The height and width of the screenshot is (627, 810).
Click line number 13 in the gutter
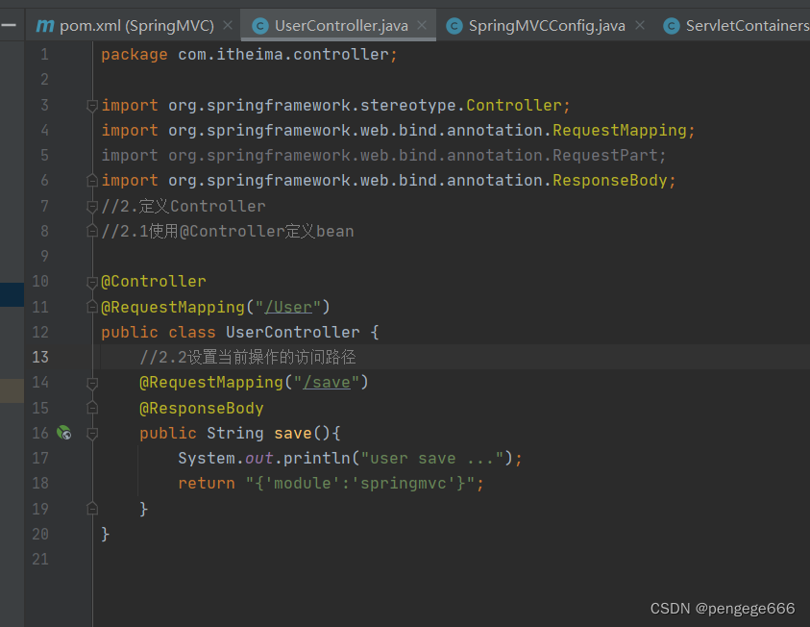coord(40,357)
